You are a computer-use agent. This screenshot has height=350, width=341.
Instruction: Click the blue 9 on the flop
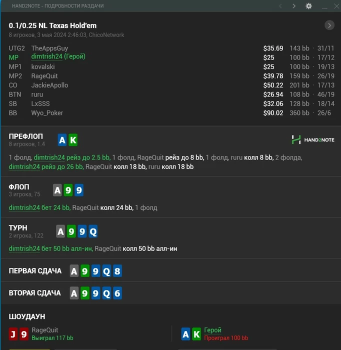pos(79,190)
